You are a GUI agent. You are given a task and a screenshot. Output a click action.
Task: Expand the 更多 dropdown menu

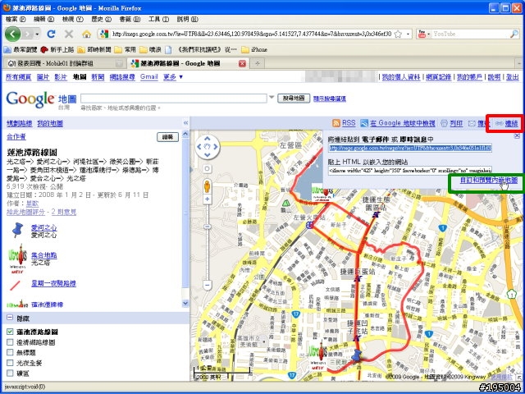coord(173,77)
